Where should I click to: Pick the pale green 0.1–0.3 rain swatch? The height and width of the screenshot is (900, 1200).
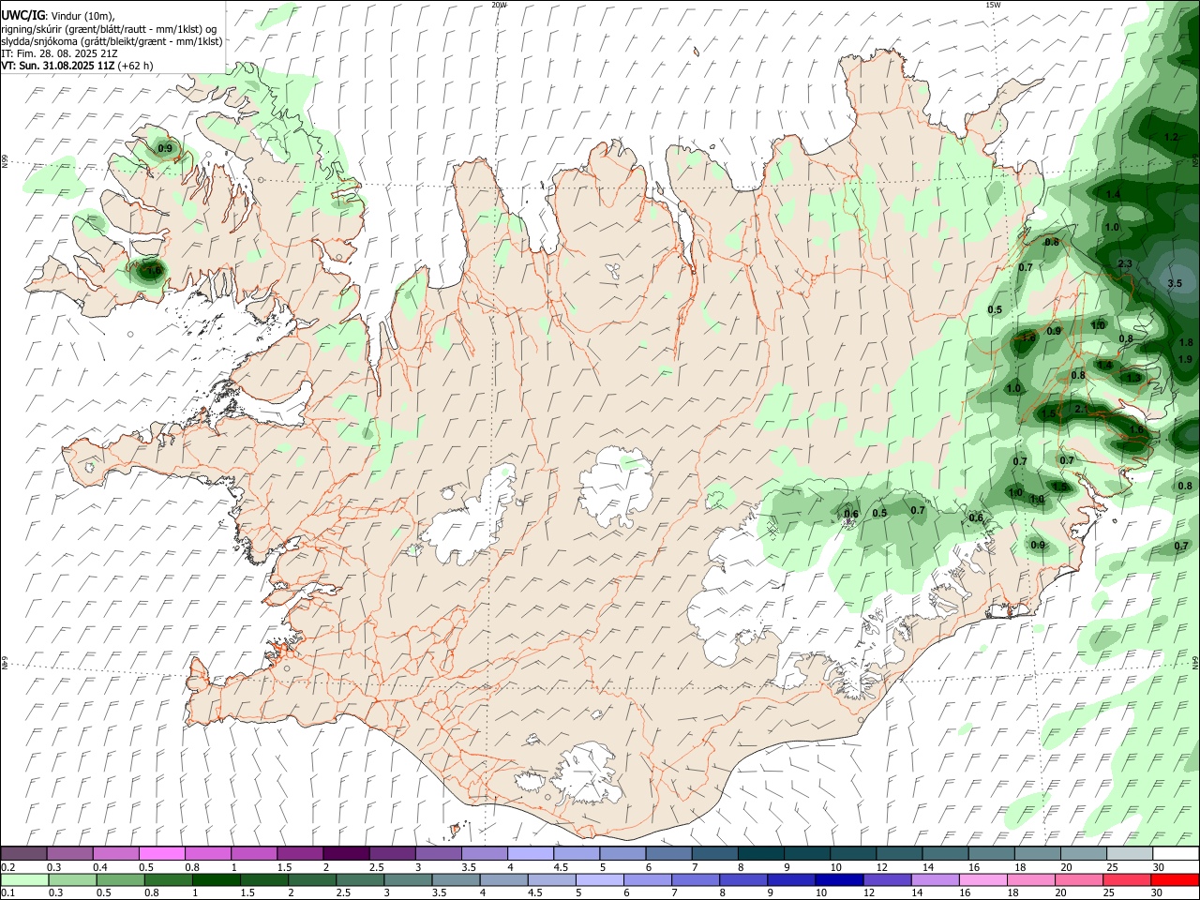click(x=23, y=880)
